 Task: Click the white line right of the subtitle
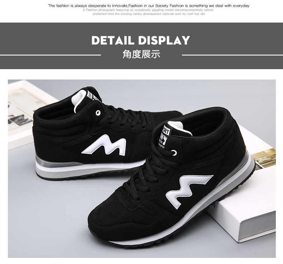232,55
